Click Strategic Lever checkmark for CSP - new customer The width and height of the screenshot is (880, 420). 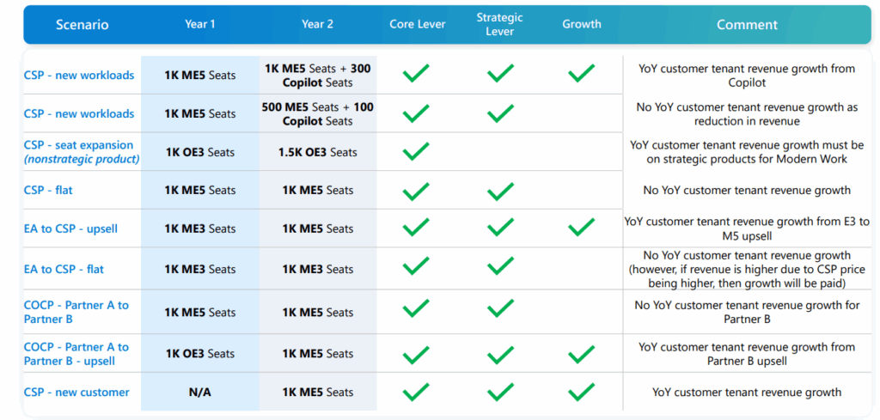[500, 392]
